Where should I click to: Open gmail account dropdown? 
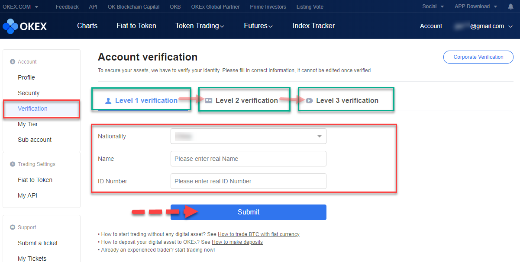coord(483,26)
